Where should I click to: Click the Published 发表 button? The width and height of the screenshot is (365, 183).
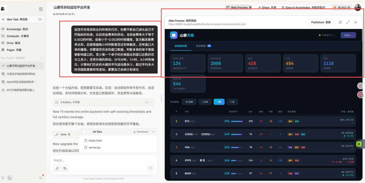click(321, 23)
